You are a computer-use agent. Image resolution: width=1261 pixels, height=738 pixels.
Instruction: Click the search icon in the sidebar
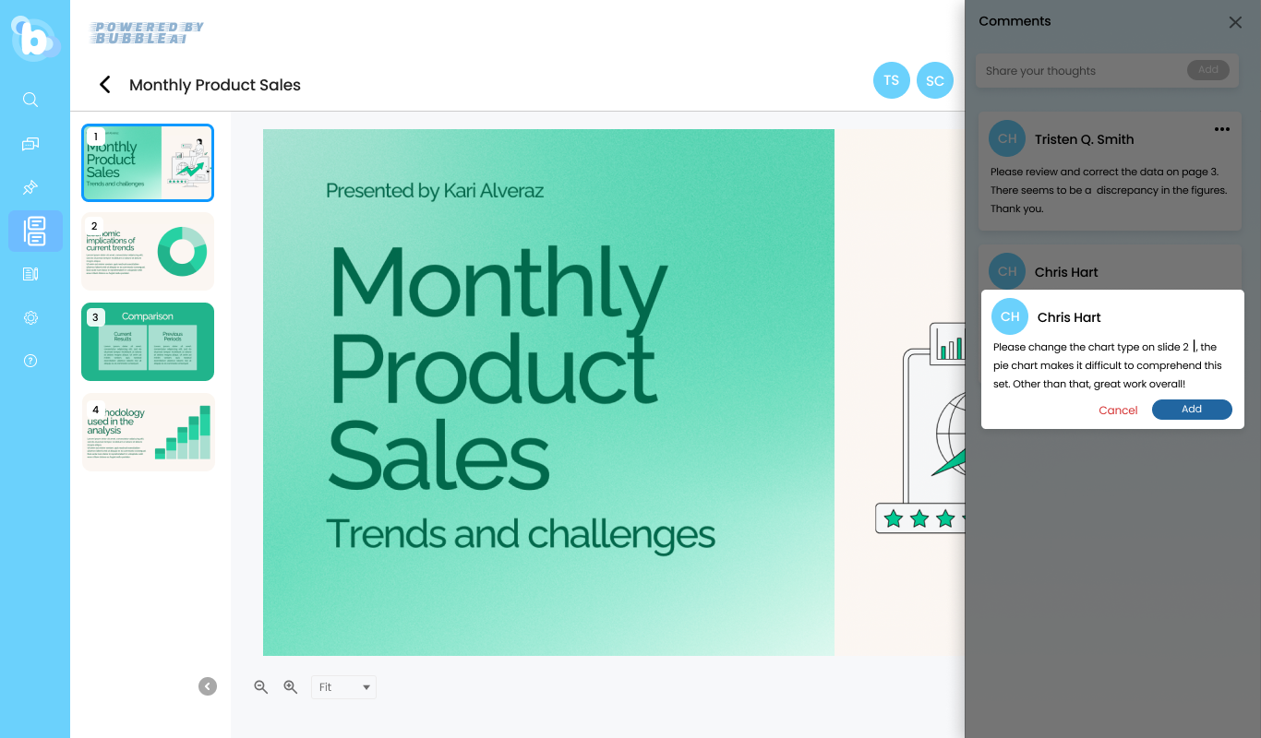click(x=30, y=100)
